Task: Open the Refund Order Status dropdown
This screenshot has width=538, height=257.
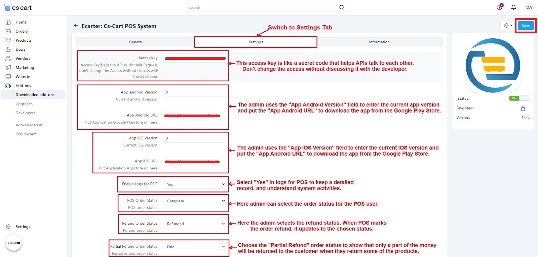Action: coord(195,224)
